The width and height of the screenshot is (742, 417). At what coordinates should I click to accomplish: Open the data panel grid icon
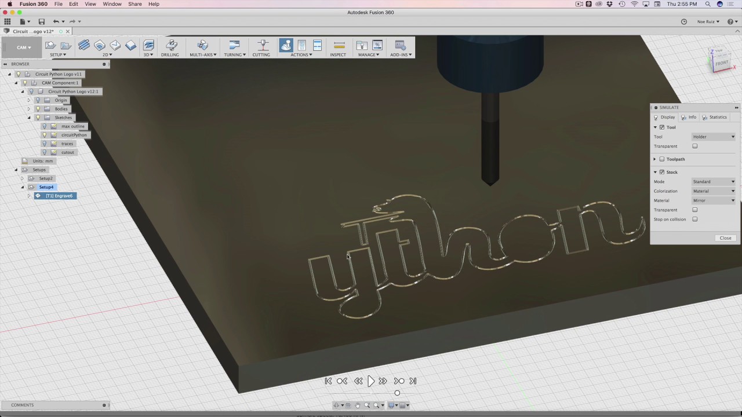coord(8,21)
